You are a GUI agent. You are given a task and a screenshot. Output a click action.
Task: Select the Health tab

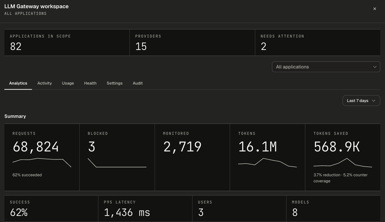click(90, 83)
